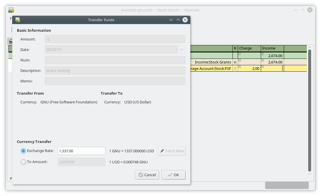Screen dimensions: 321x196
Task: Click the Income column header in register
Action: click(272, 48)
